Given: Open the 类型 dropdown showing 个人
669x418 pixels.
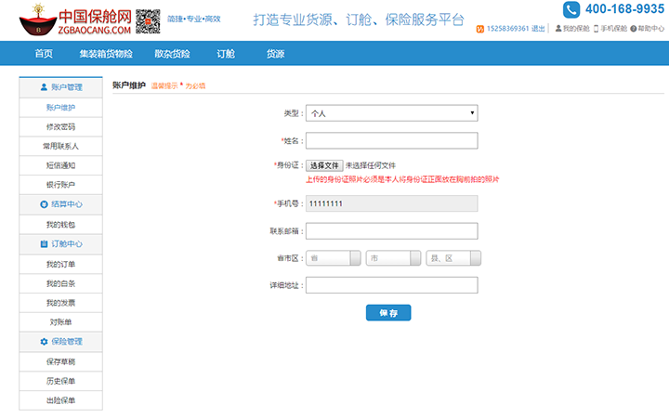Looking at the screenshot, I should click(391, 113).
